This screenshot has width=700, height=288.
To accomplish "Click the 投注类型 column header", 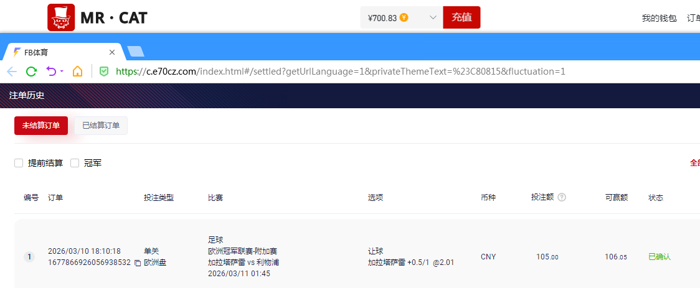I will (158, 198).
